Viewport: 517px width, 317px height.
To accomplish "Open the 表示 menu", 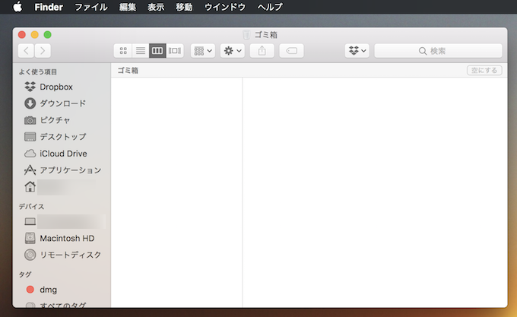I will [156, 7].
